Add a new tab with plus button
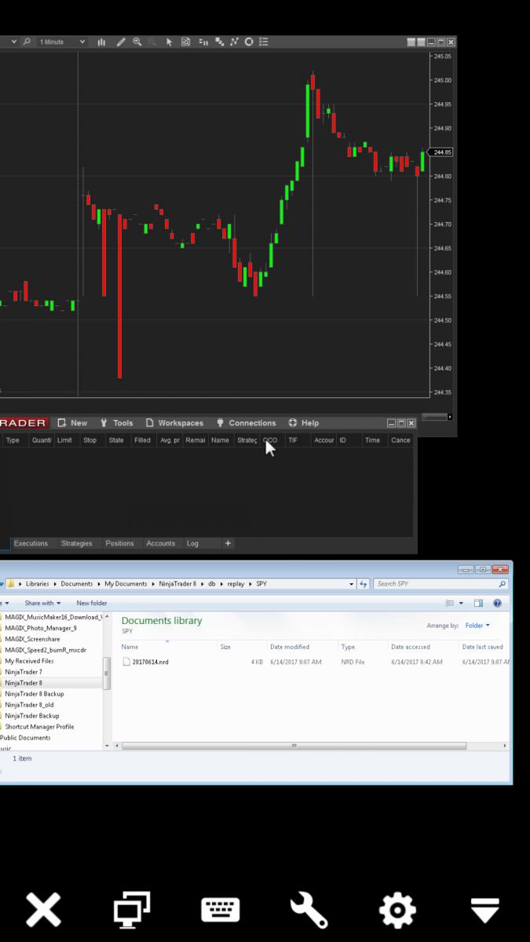 [228, 543]
